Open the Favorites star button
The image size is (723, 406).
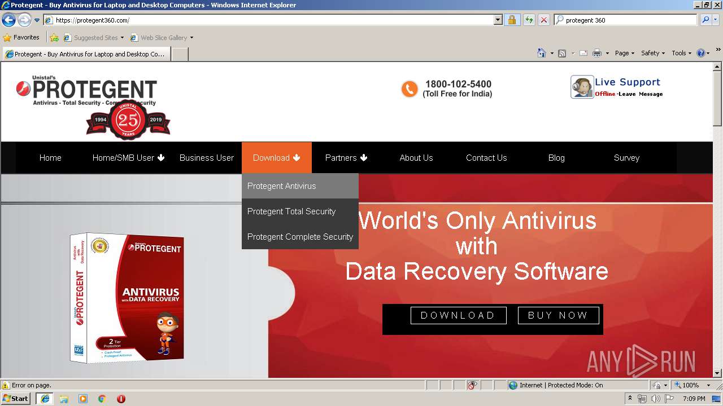(21, 37)
